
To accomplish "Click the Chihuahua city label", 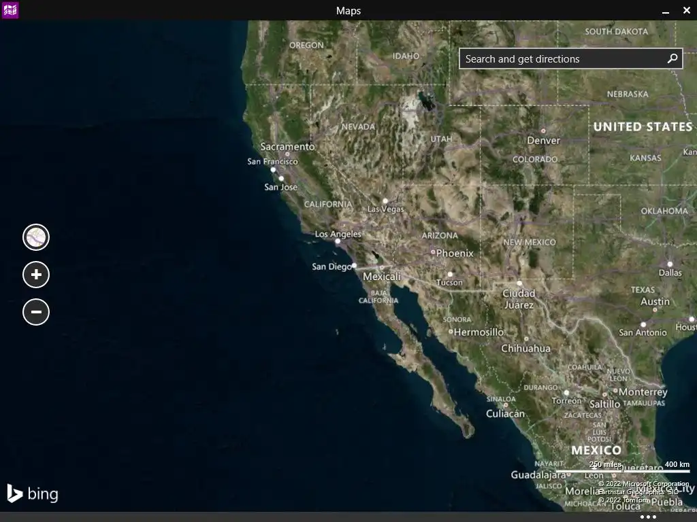I will 526,349.
